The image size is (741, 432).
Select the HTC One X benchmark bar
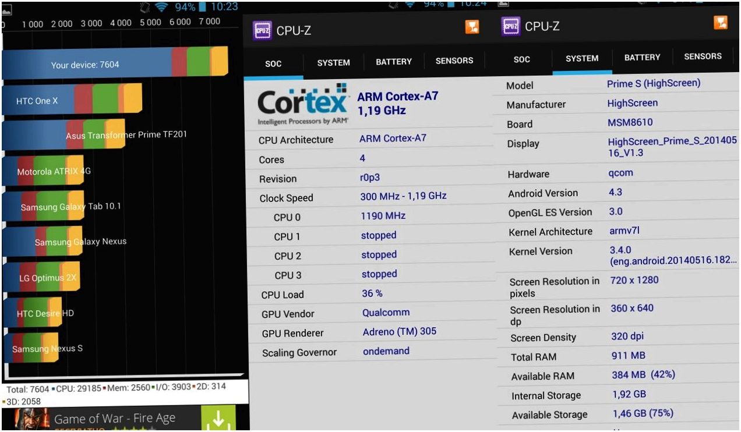(72, 100)
